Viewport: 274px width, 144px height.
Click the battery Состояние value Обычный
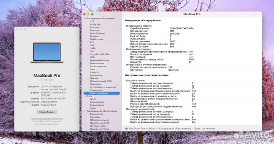tap(174, 70)
